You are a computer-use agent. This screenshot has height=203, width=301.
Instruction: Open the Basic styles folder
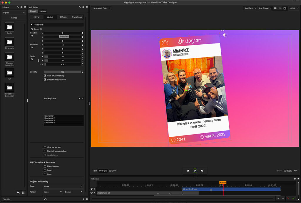9,27
